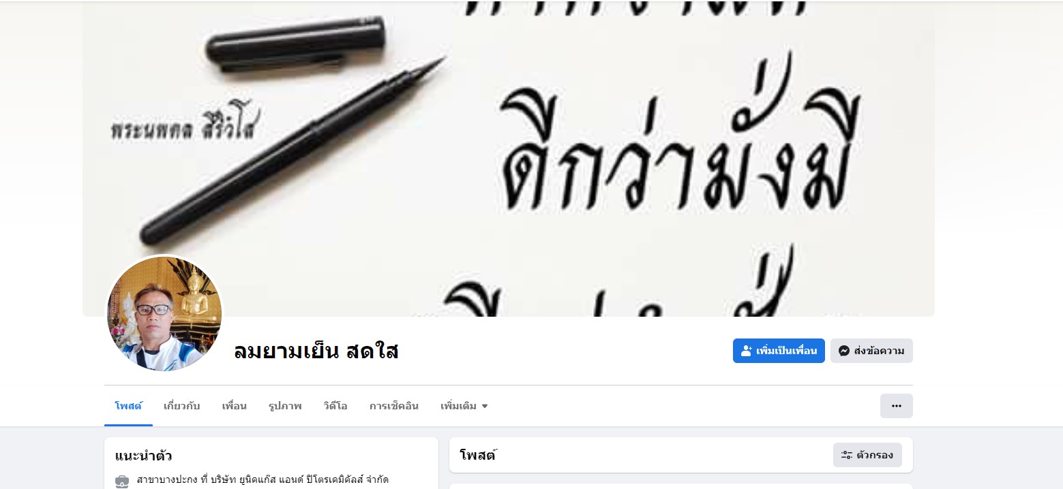Click the filter sliders icon
This screenshot has width=1063, height=489.
click(x=847, y=455)
